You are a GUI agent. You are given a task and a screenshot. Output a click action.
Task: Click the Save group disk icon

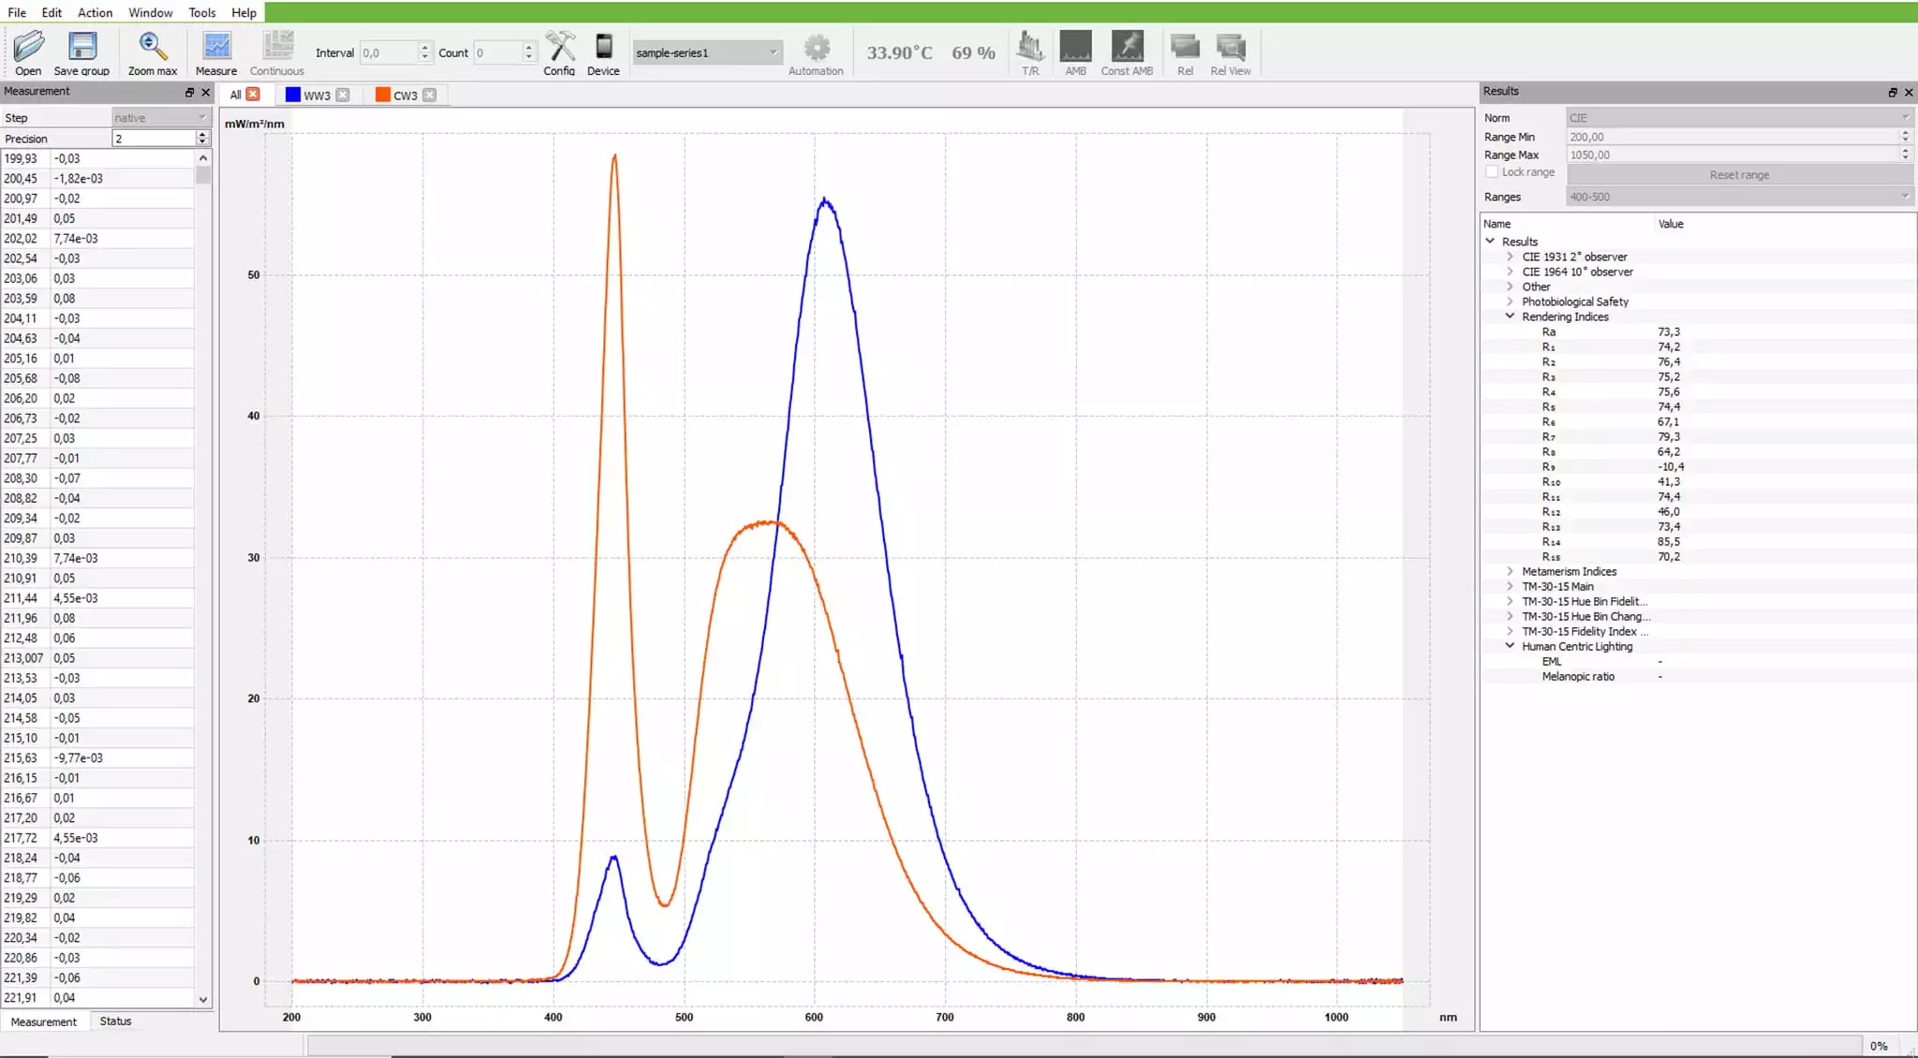click(81, 47)
